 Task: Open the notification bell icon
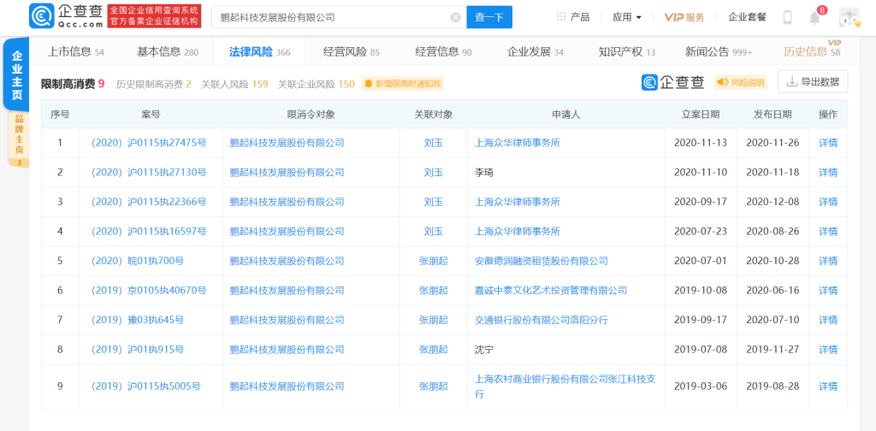814,17
